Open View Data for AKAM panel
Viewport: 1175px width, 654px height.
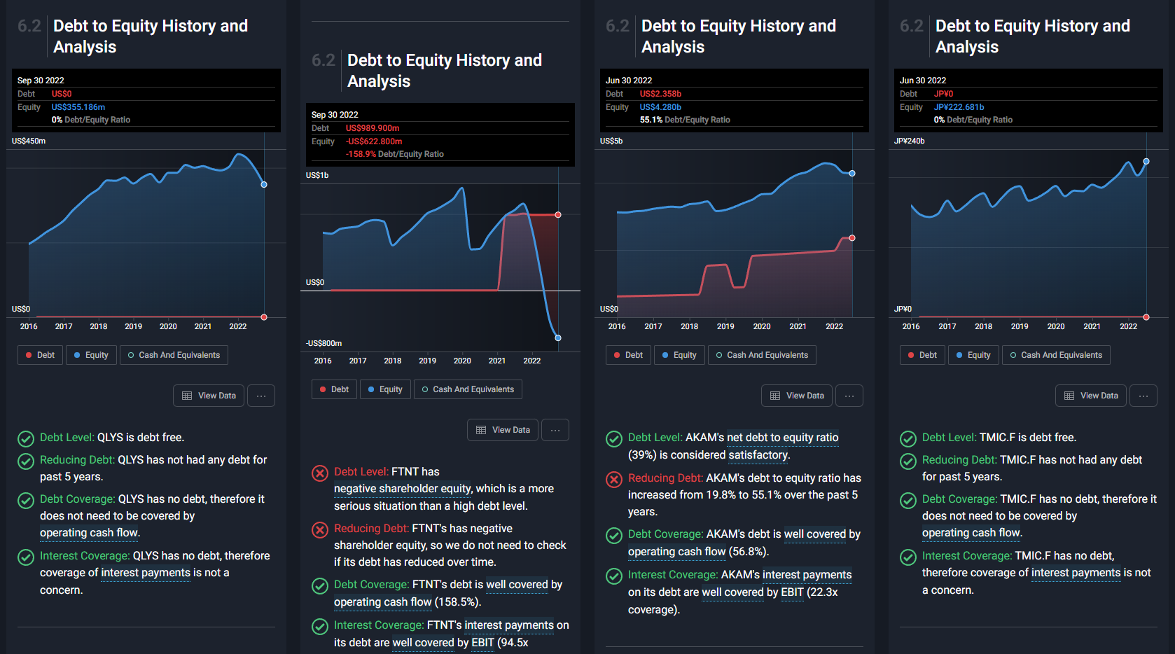pos(797,396)
